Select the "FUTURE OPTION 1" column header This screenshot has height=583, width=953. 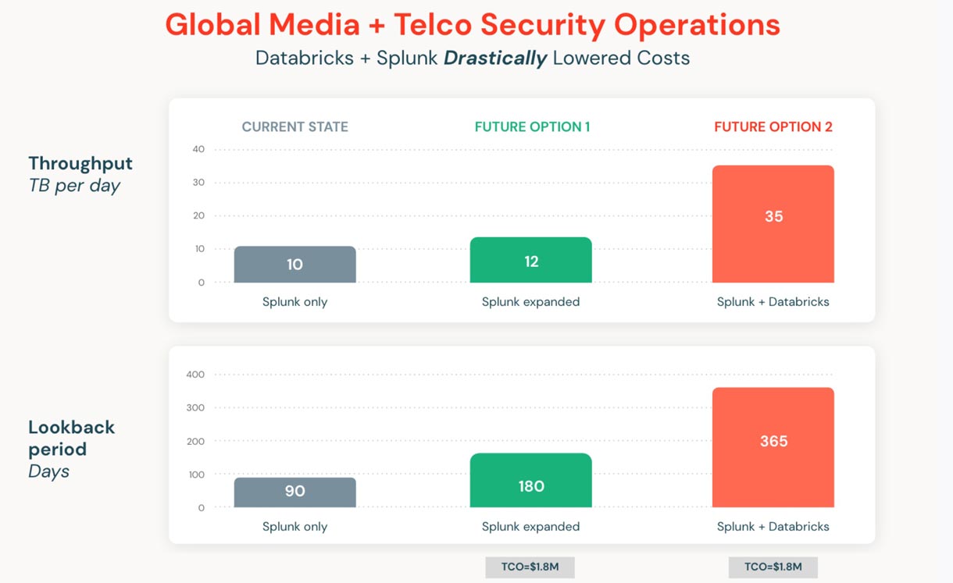click(x=532, y=126)
